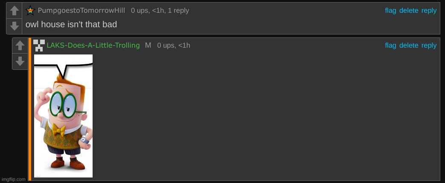Click the orange highlight bar on the reply
Viewport: 445px width, 183px height.
(29, 109)
